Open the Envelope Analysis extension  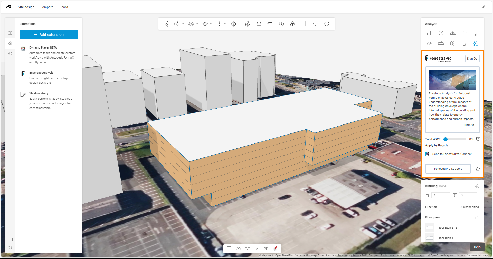pyautogui.click(x=49, y=78)
